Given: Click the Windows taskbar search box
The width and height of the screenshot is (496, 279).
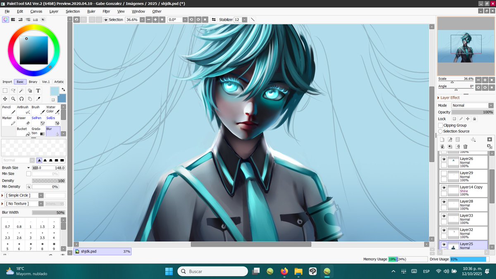Looking at the screenshot, I should [213, 271].
